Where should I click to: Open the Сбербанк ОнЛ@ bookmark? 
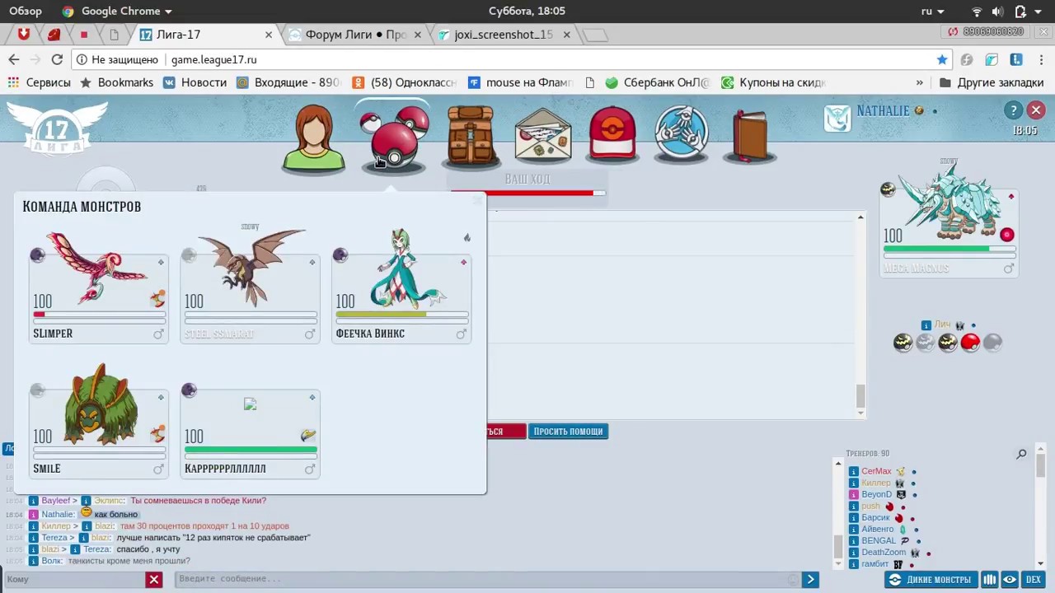point(657,82)
